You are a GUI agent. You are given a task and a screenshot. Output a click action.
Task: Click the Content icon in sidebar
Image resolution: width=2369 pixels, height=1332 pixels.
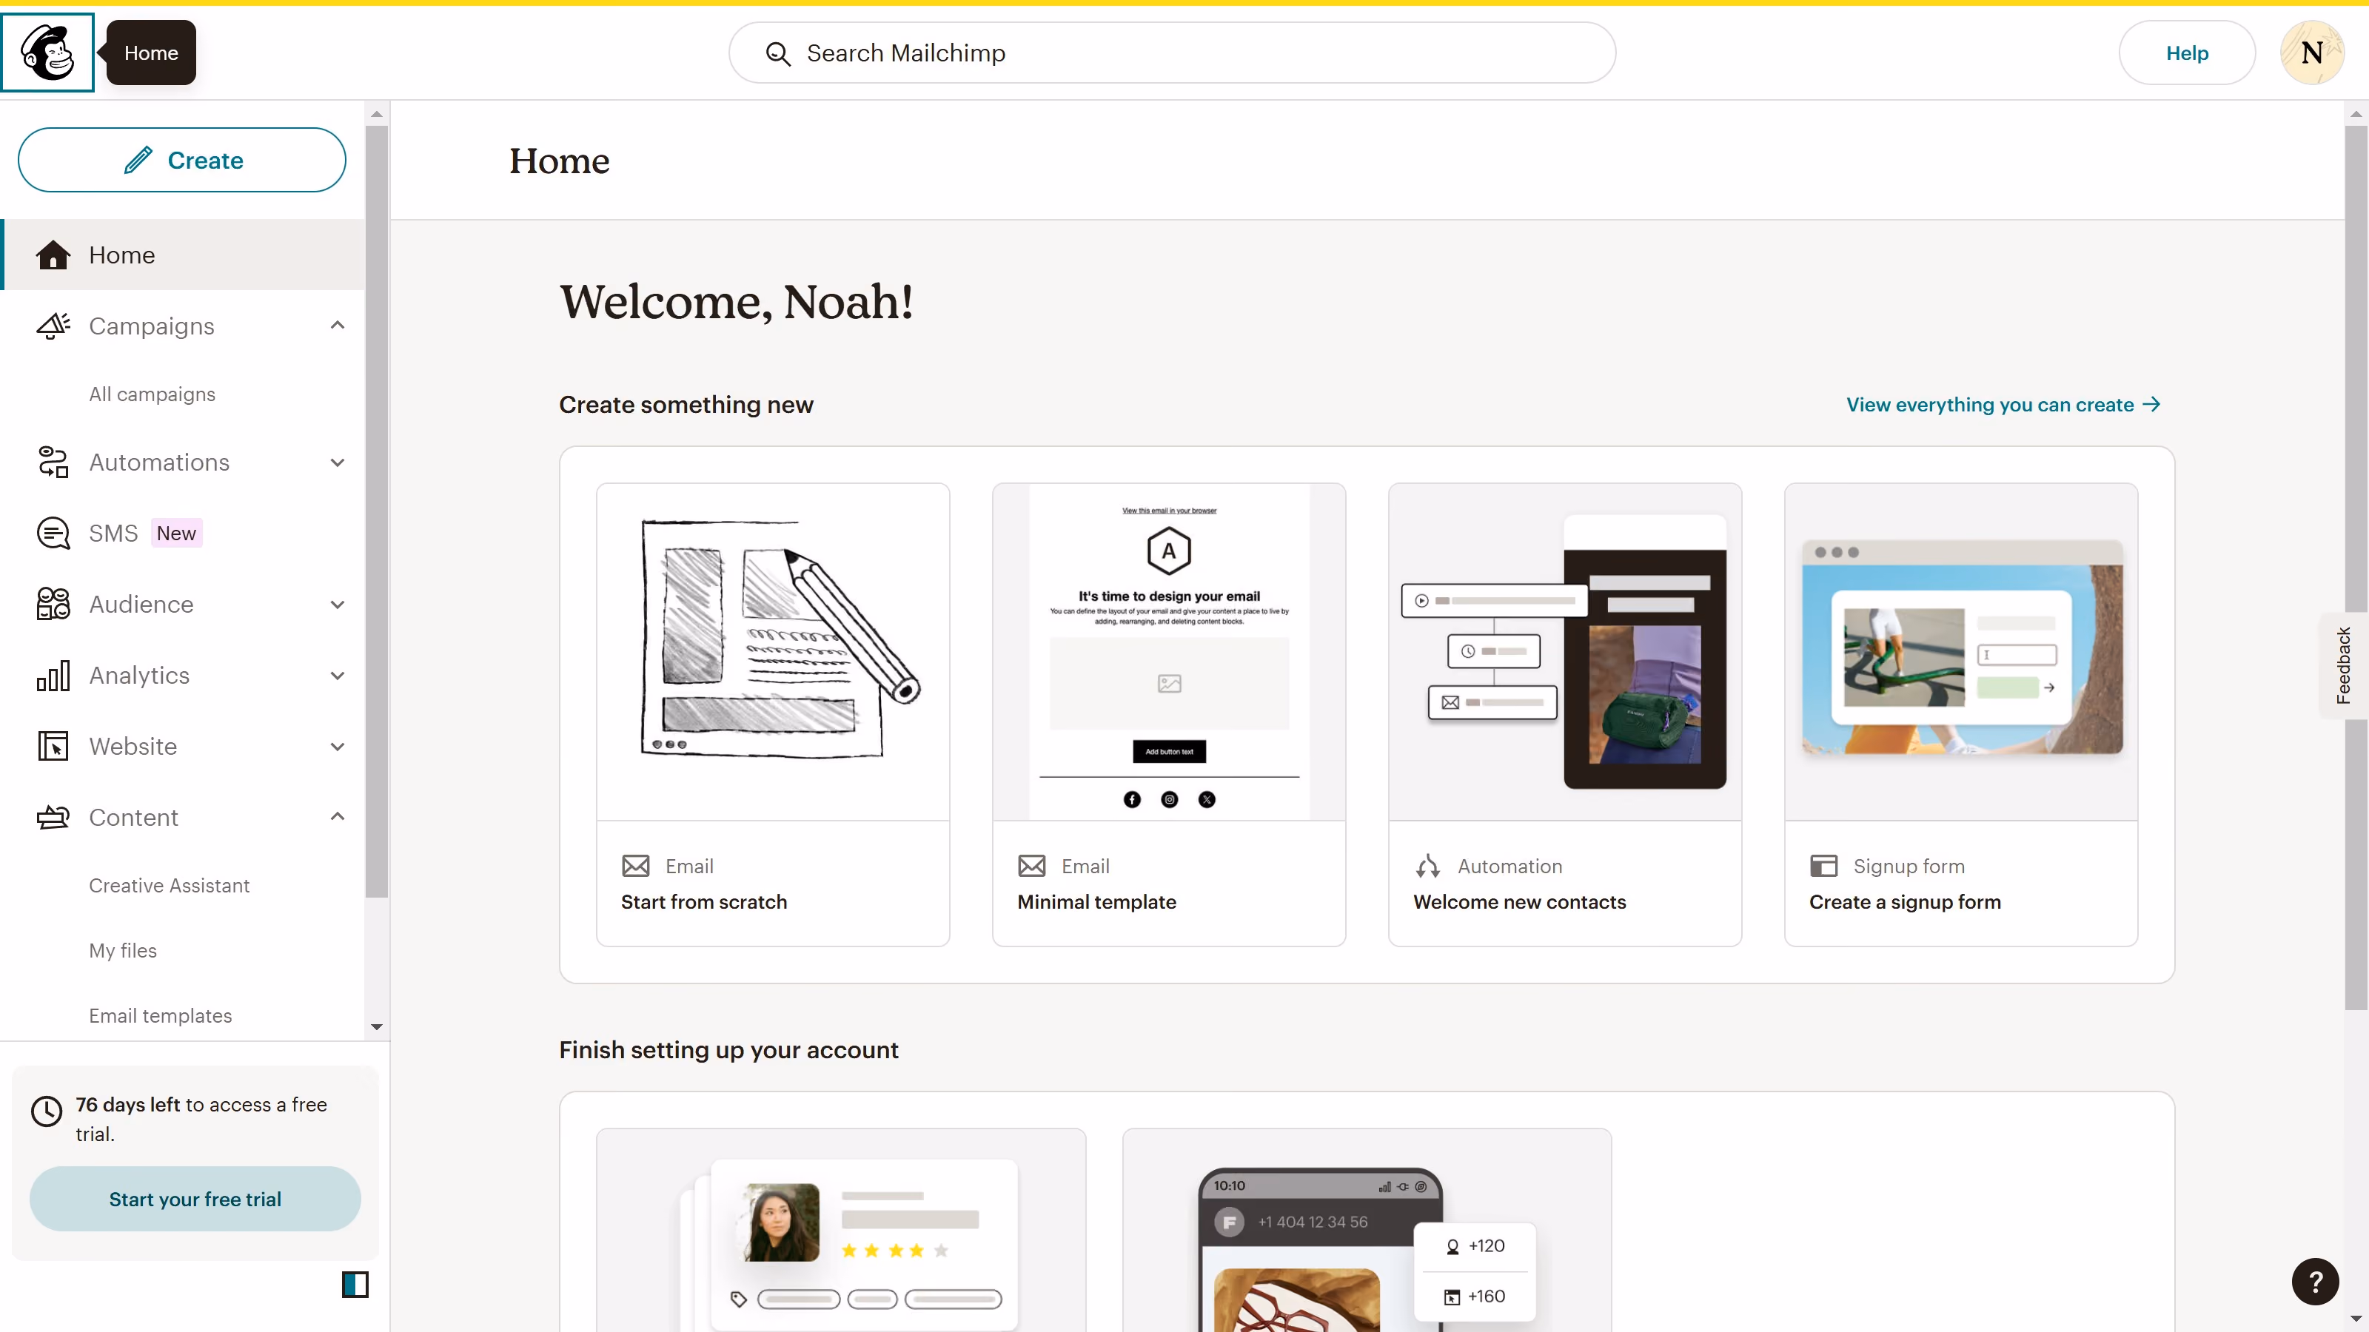pyautogui.click(x=53, y=817)
